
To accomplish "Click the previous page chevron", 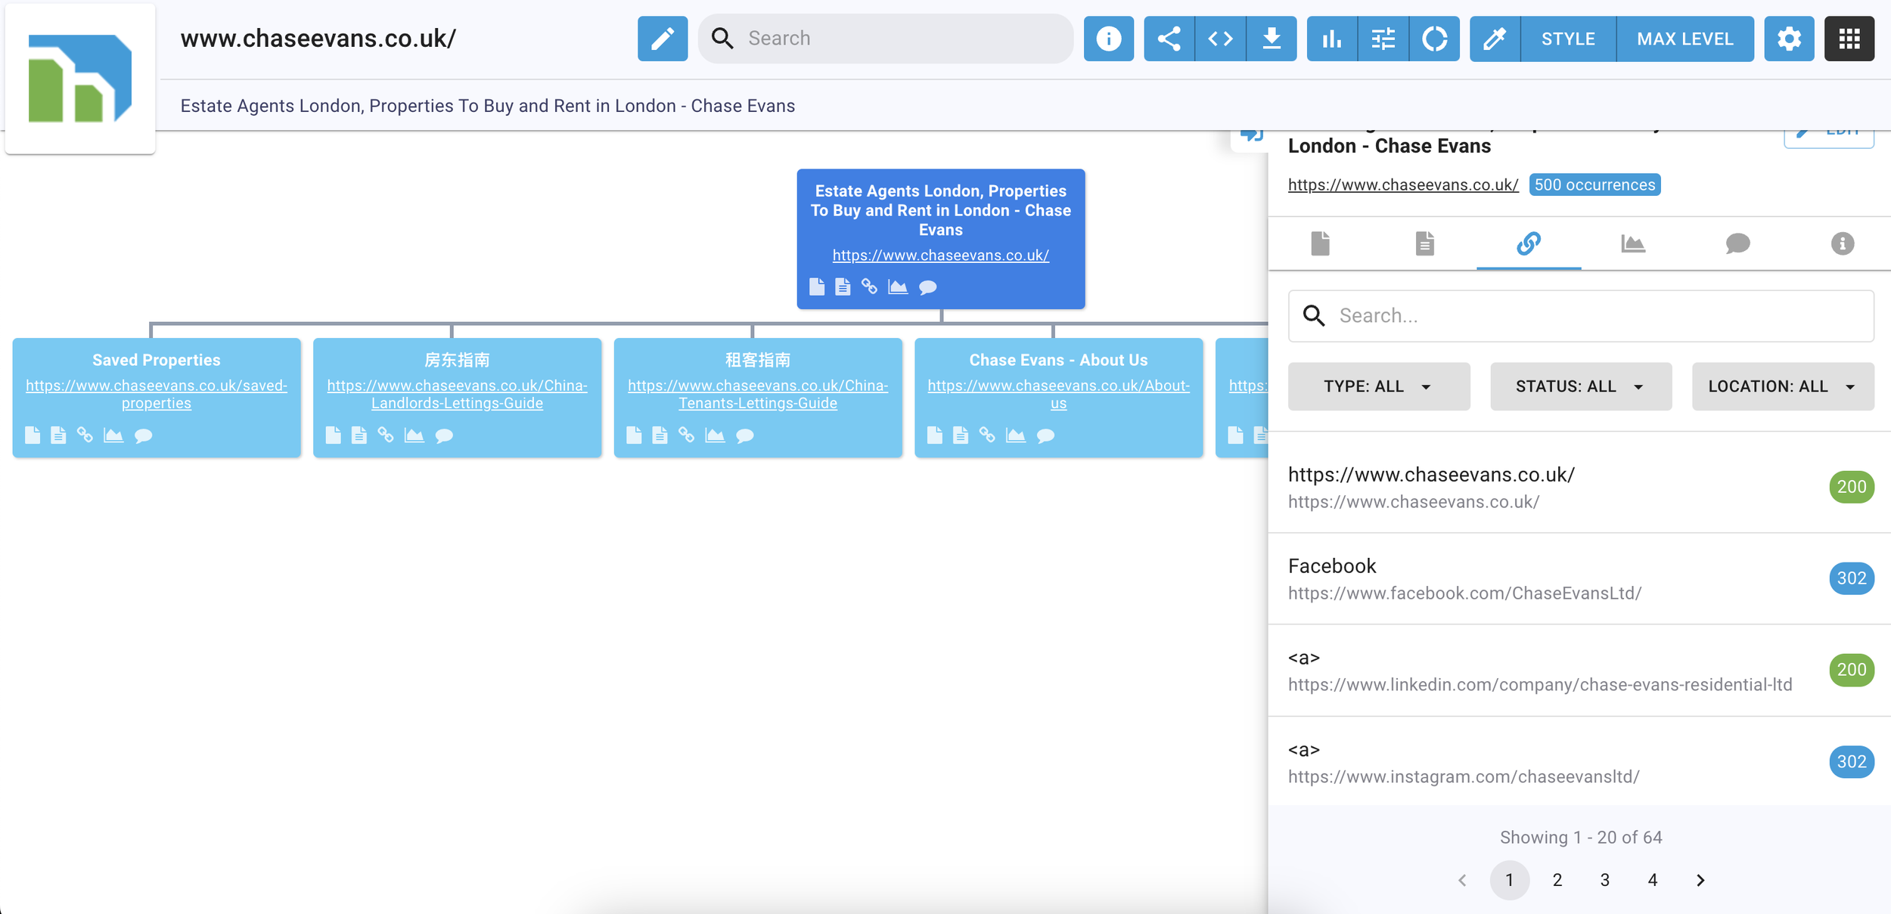I will [x=1462, y=880].
